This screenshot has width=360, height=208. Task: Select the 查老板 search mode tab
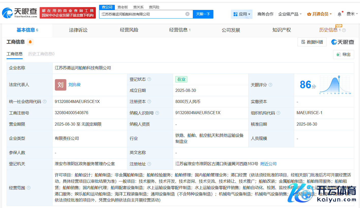click(x=122, y=7)
